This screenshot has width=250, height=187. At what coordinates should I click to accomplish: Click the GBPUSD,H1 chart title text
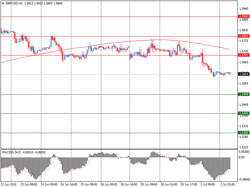click(14, 3)
